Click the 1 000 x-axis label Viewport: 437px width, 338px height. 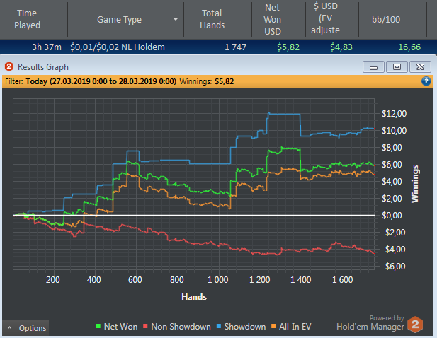coord(218,279)
